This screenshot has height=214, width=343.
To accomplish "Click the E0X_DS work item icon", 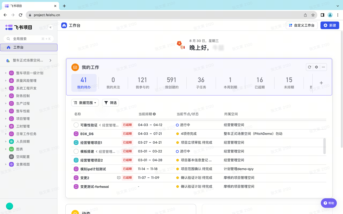I will (x=76, y=134).
